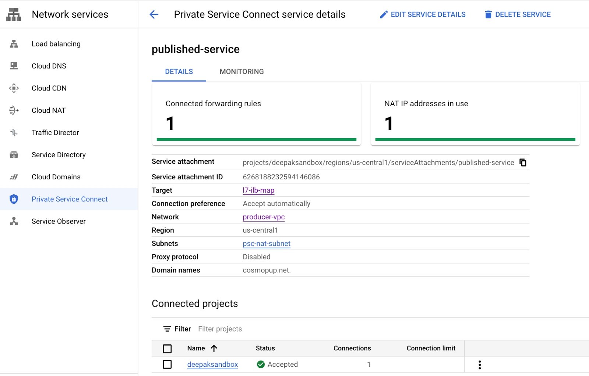The width and height of the screenshot is (589, 376).
Task: Check the deepaksandbox row checkbox
Action: click(x=167, y=364)
